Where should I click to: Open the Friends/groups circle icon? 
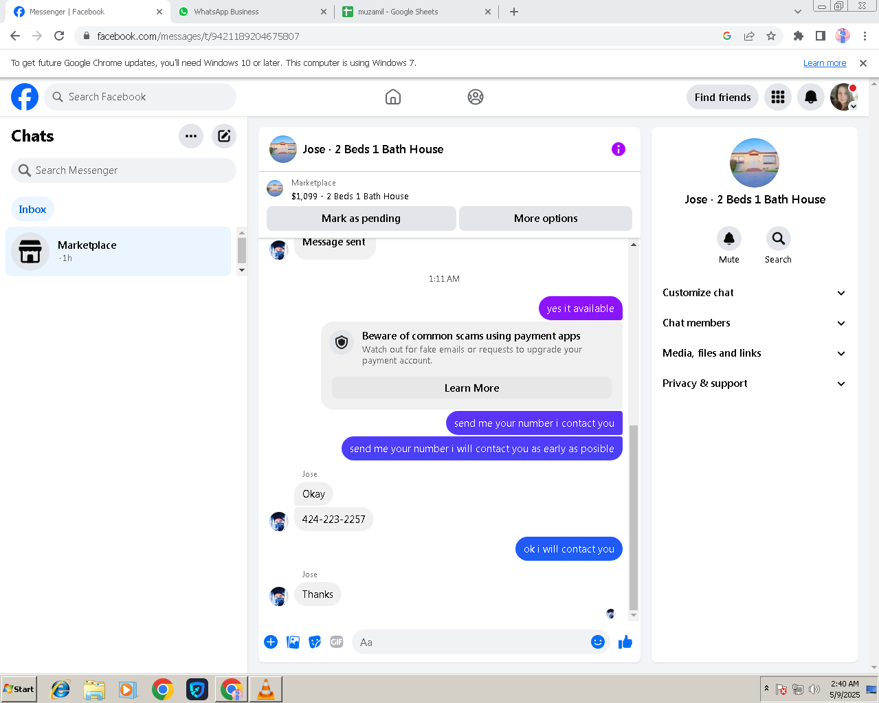tap(476, 97)
